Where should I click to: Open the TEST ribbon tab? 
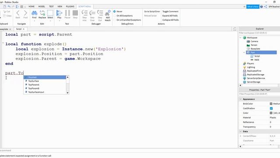pos(51,7)
